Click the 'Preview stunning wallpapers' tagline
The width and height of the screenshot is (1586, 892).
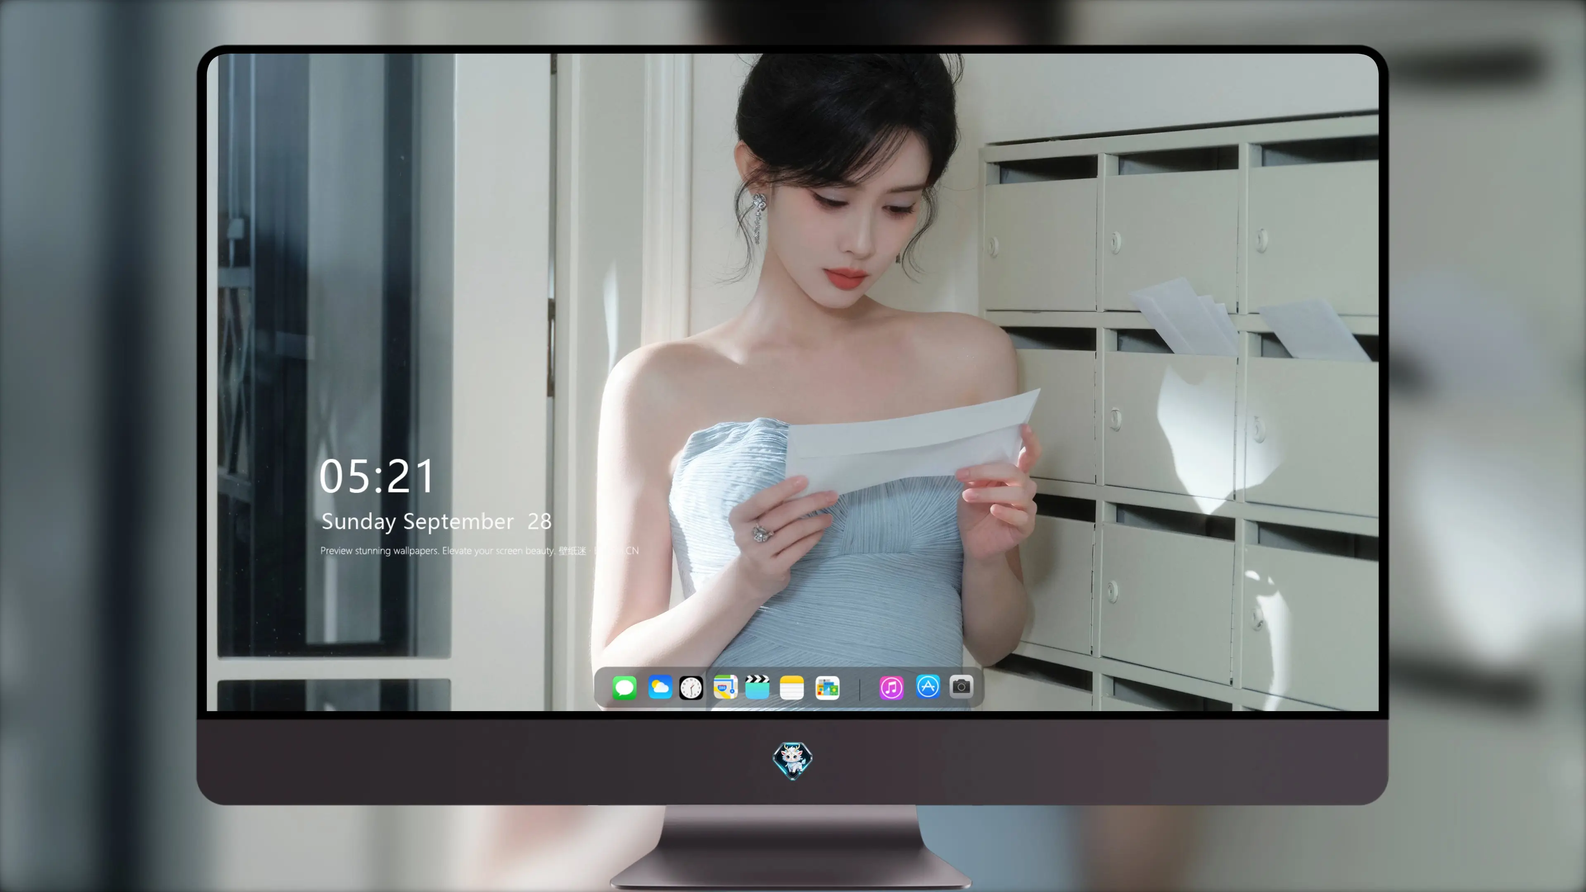click(480, 550)
